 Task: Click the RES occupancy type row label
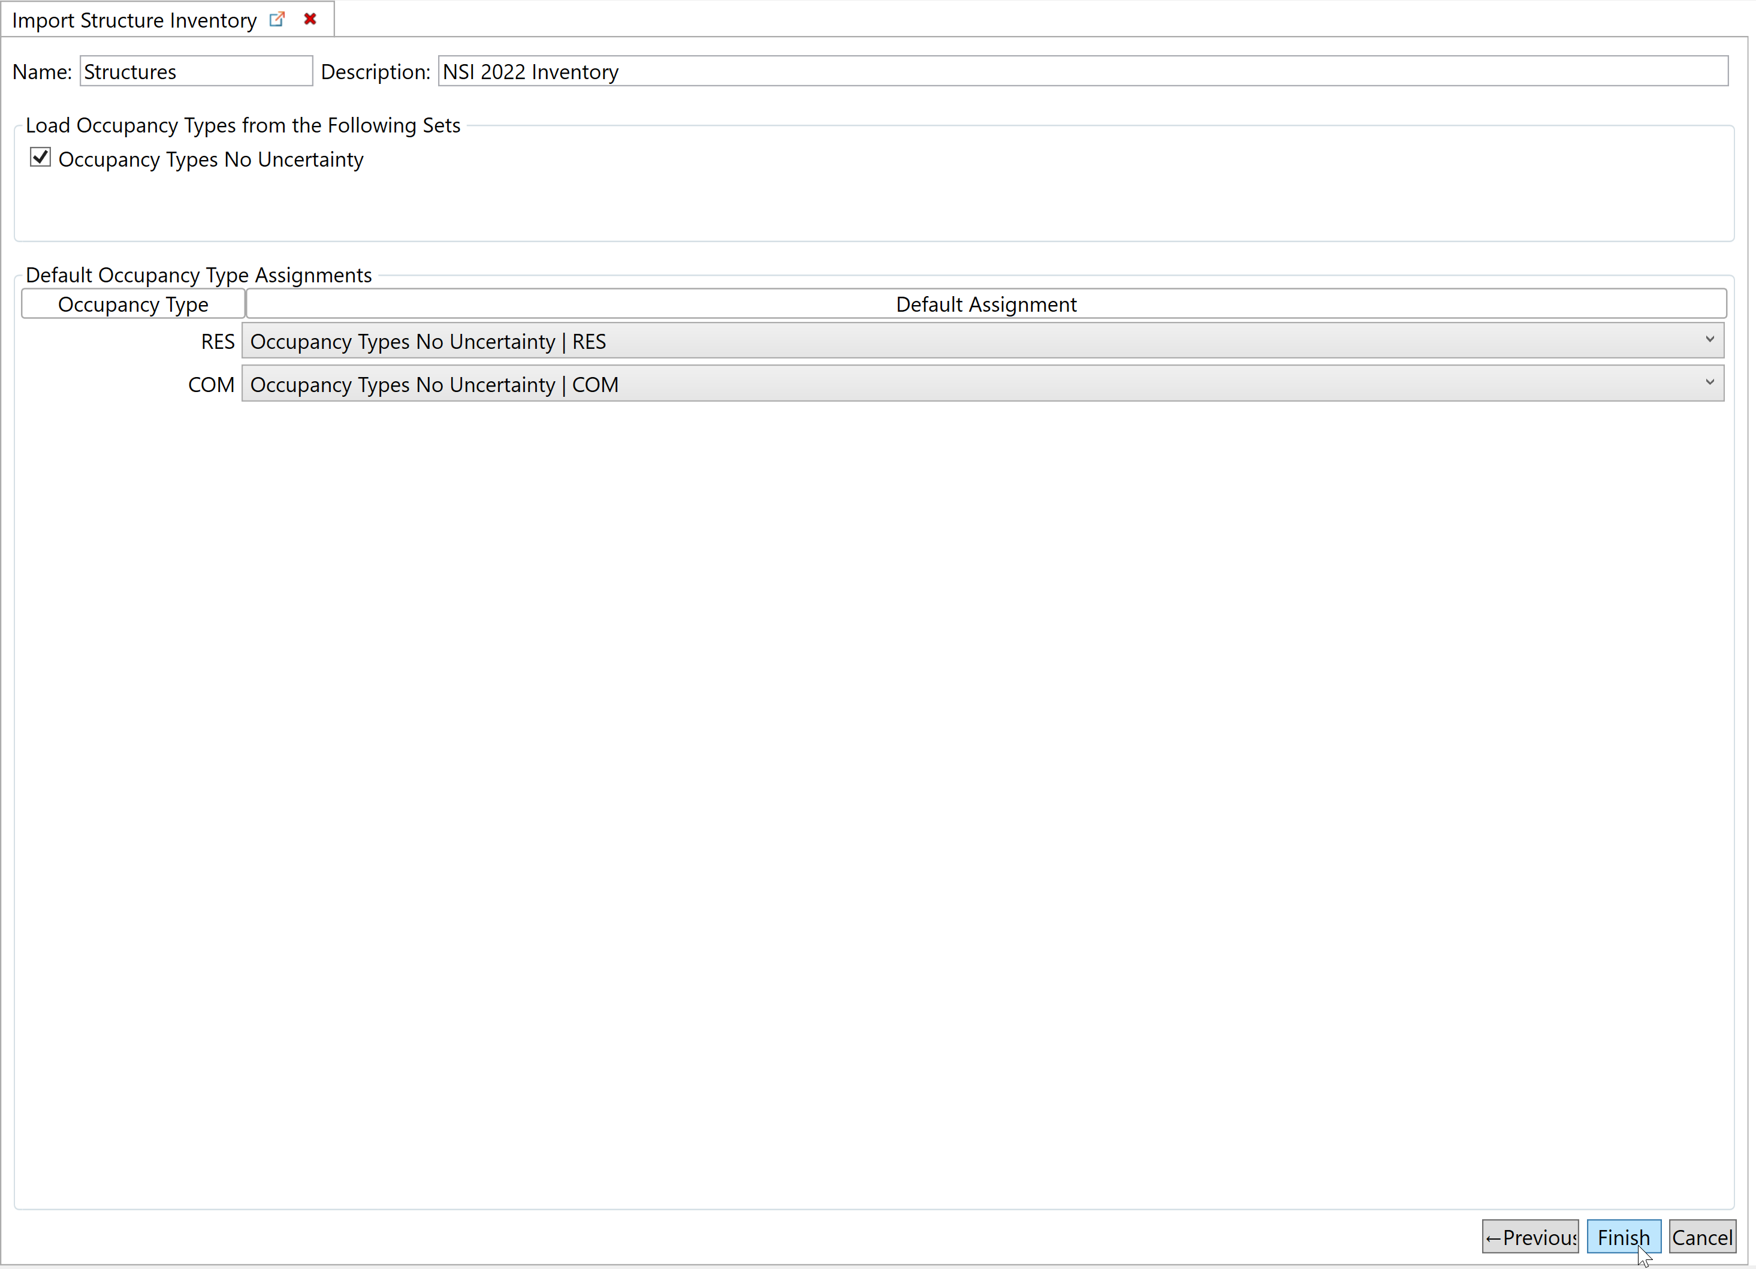tap(218, 342)
